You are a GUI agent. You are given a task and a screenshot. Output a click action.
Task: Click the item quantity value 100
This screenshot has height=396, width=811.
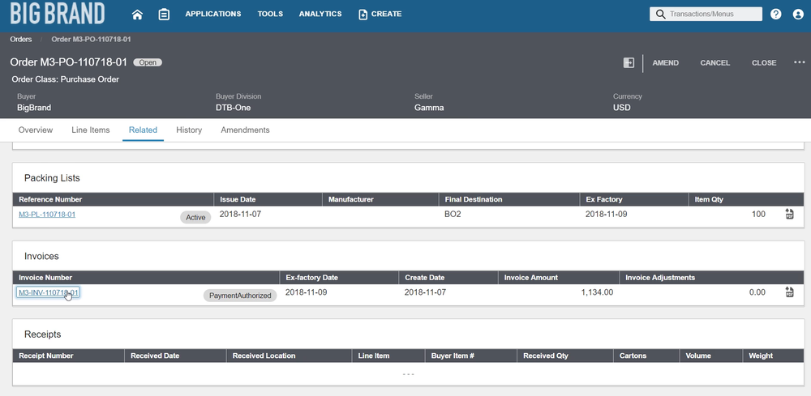[x=758, y=214]
